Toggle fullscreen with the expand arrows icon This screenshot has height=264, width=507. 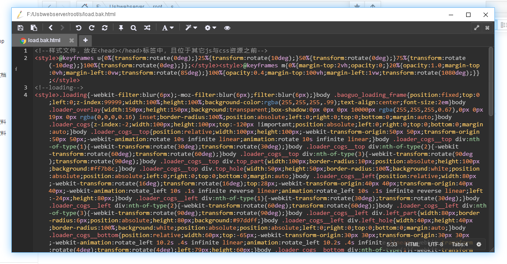pyautogui.click(x=477, y=28)
